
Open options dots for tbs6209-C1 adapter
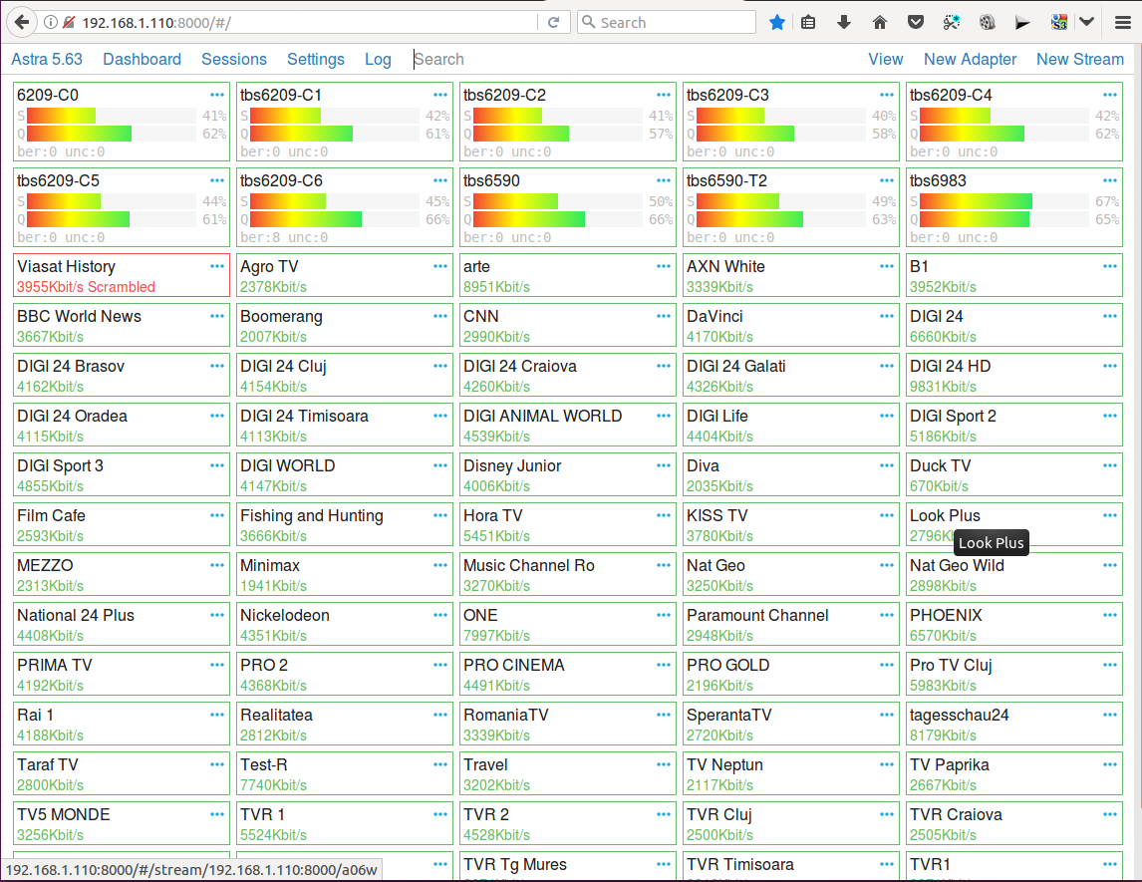pos(439,95)
